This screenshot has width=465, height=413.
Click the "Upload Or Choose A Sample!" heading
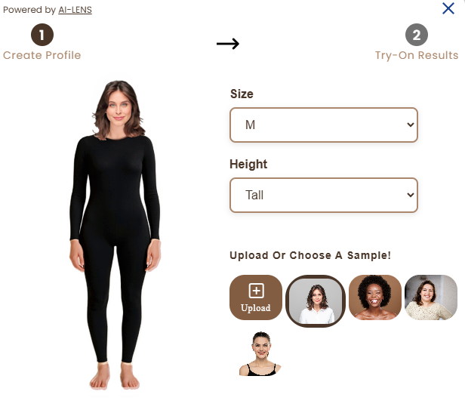tap(310, 255)
